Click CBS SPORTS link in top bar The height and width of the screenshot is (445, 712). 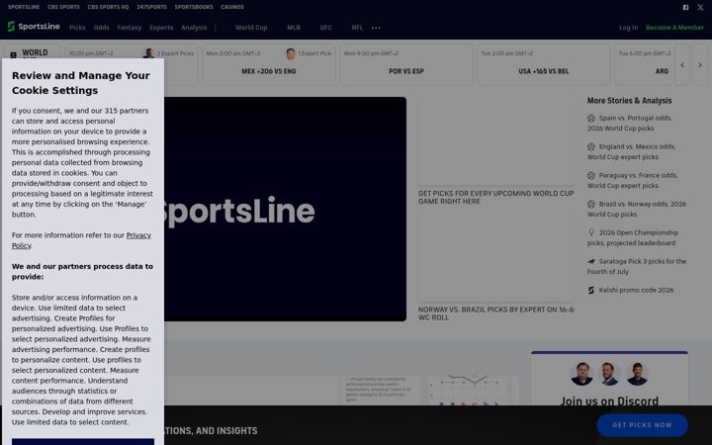(x=63, y=7)
